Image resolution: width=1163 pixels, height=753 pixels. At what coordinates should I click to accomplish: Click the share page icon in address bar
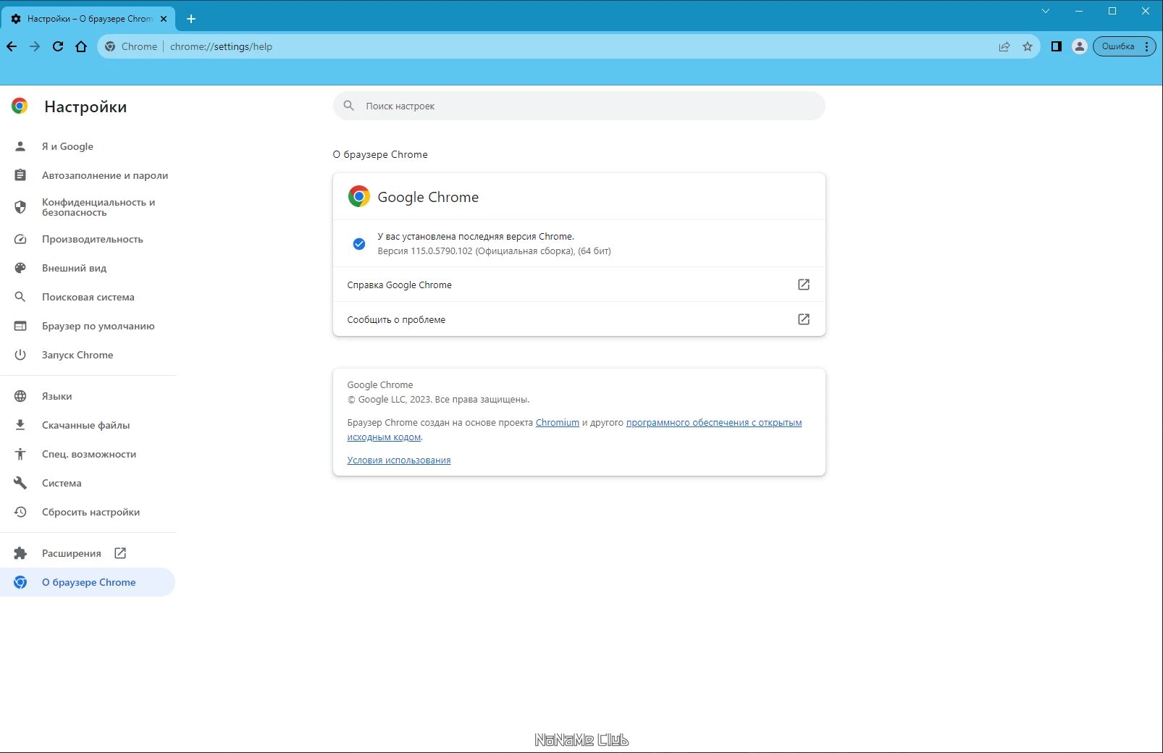pos(1004,46)
